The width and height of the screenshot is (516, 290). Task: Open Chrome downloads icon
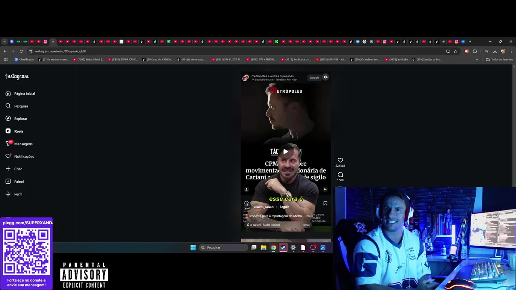[x=495, y=51]
